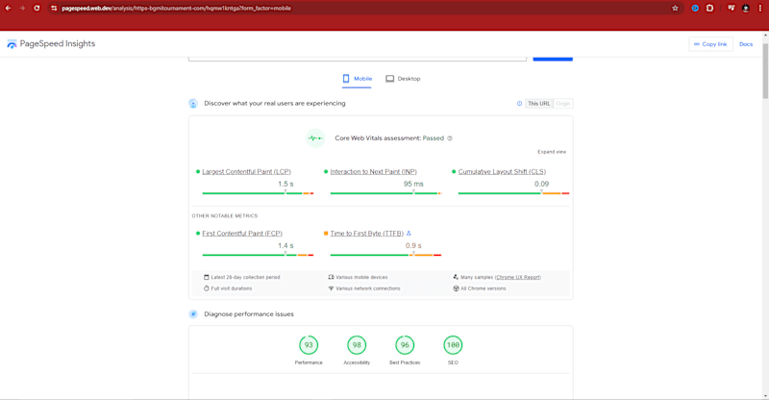Switch to the Mobile tab
Image resolution: width=769 pixels, height=400 pixels.
click(x=357, y=79)
